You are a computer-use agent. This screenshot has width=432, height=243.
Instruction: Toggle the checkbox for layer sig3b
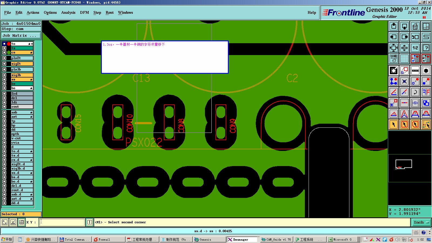4,75
